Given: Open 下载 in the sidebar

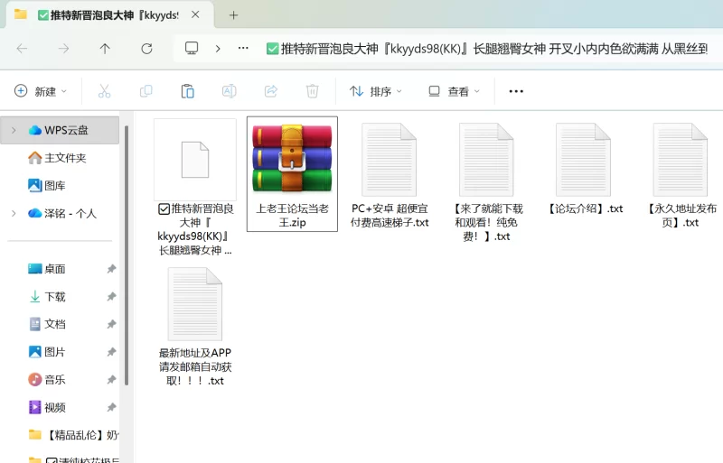Looking at the screenshot, I should point(54,297).
